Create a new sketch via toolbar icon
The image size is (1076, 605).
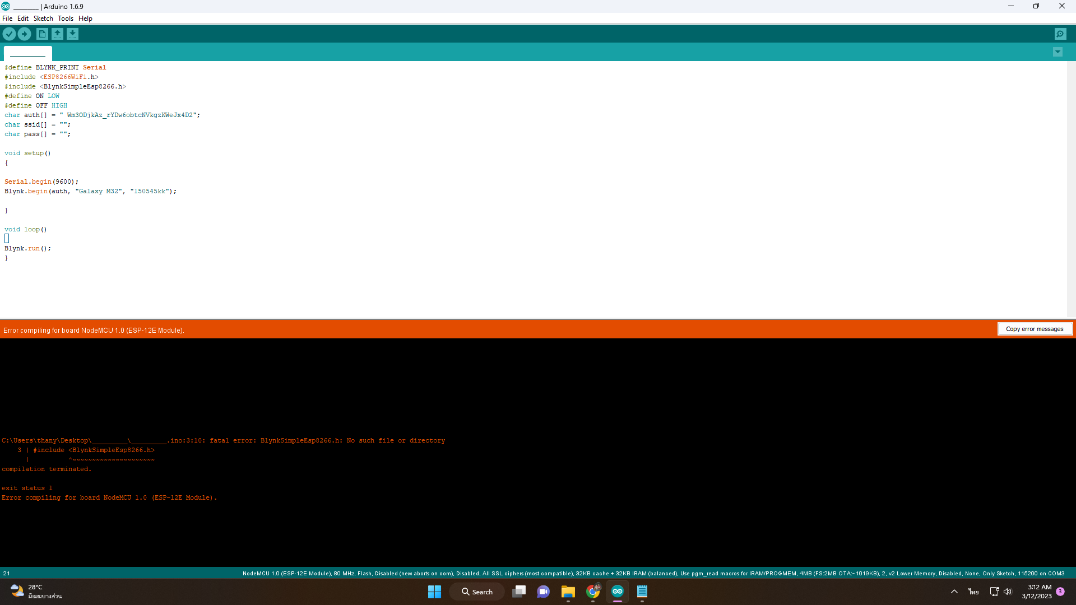42,34
